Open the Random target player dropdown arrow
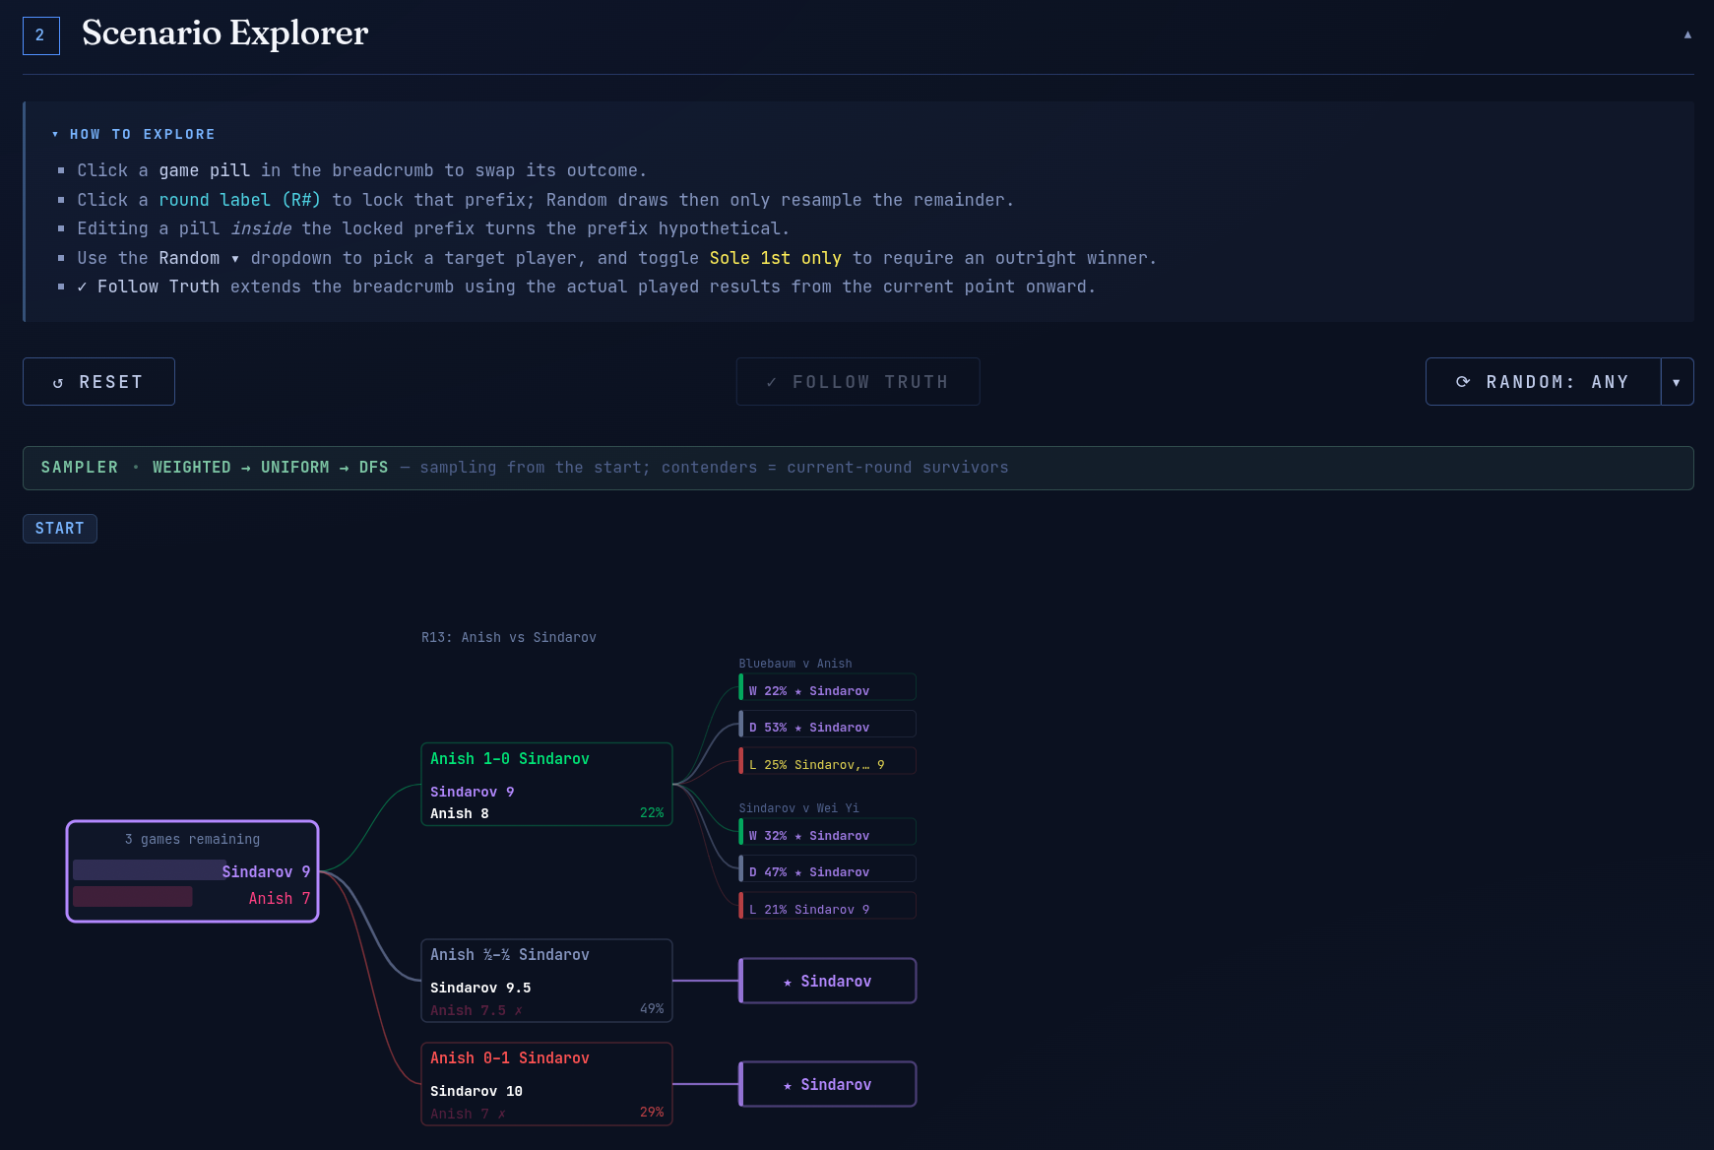 1677,382
